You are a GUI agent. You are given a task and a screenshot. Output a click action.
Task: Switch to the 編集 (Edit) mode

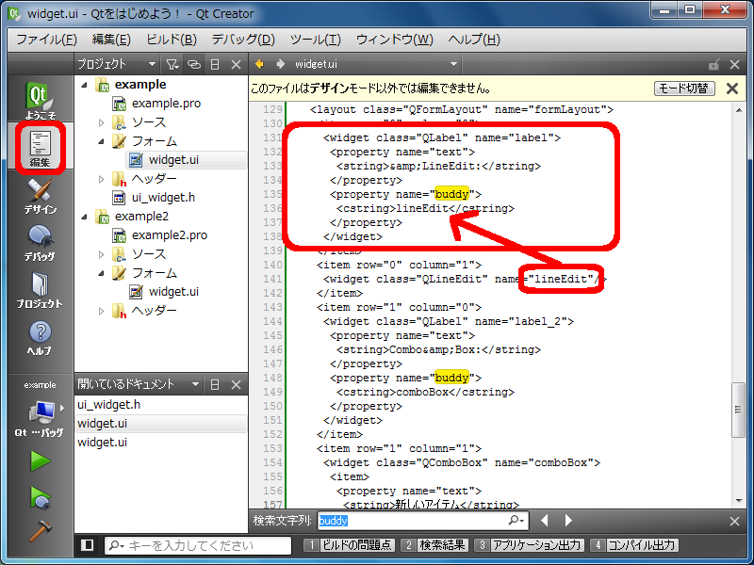coord(39,148)
